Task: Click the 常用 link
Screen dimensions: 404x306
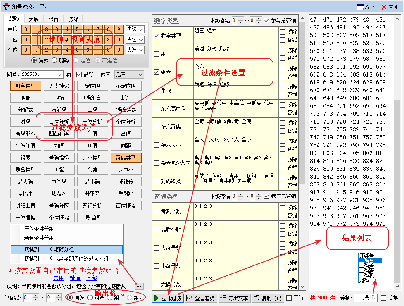Action: tap(59, 278)
